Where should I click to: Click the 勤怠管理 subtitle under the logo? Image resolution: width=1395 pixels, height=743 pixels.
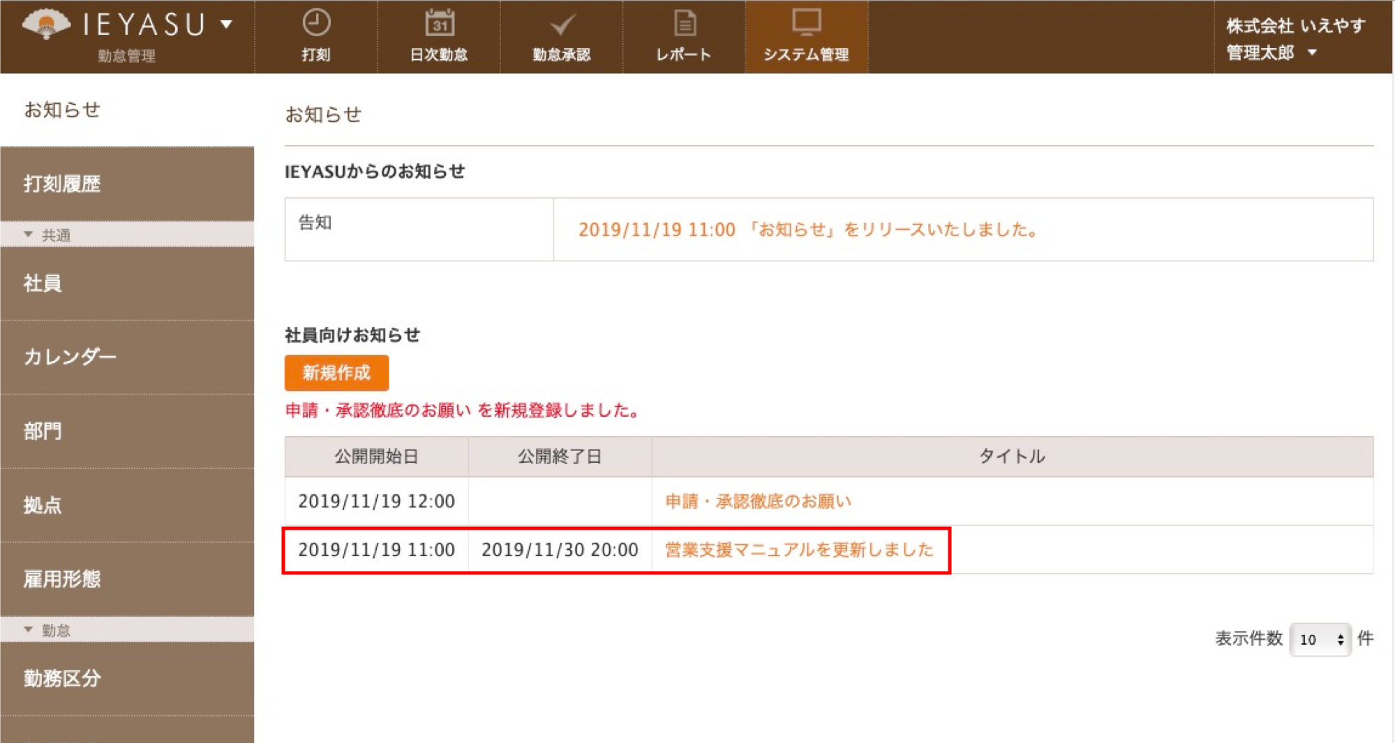[126, 56]
